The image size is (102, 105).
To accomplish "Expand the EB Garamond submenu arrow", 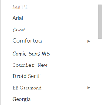I will (x=89, y=88).
